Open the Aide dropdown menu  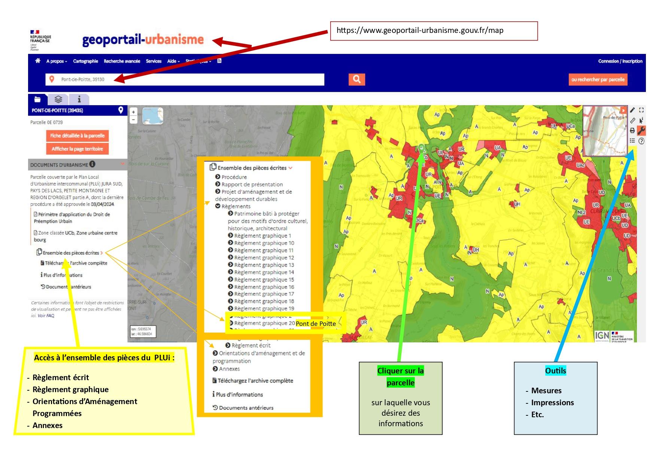(173, 61)
